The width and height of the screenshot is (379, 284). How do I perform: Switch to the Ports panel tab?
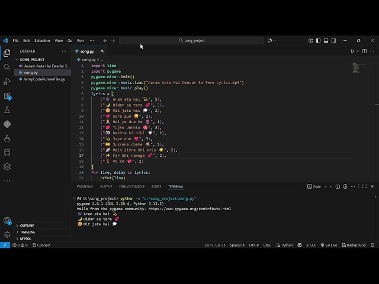[156, 187]
